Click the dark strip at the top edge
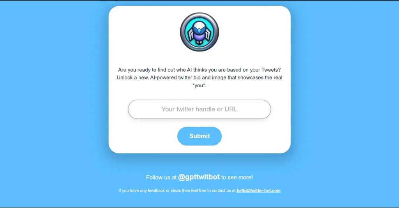Viewport: 399px width, 208px height. pyautogui.click(x=199, y=0)
